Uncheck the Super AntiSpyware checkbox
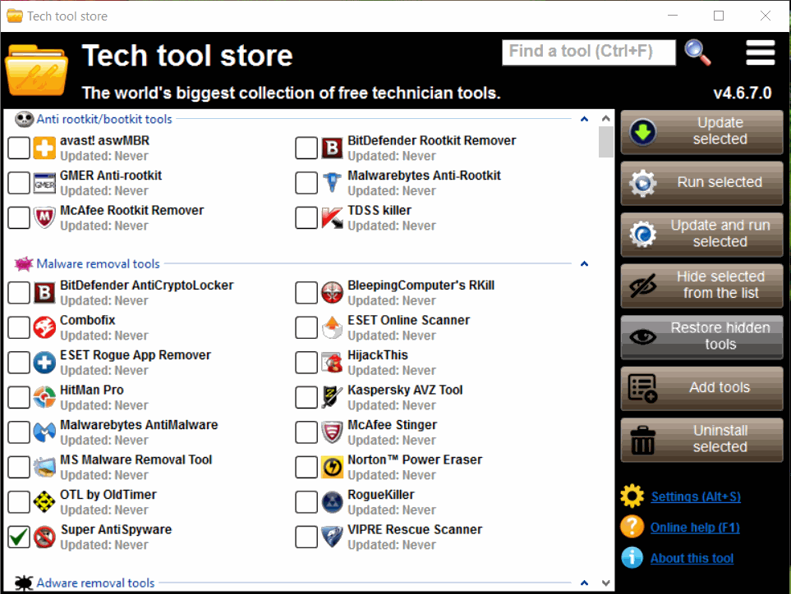Viewport: 791px width, 594px height. tap(19, 537)
